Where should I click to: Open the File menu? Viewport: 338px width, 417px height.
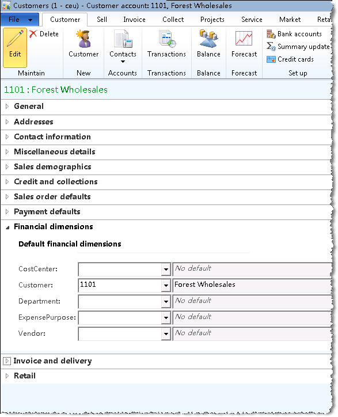(20, 20)
